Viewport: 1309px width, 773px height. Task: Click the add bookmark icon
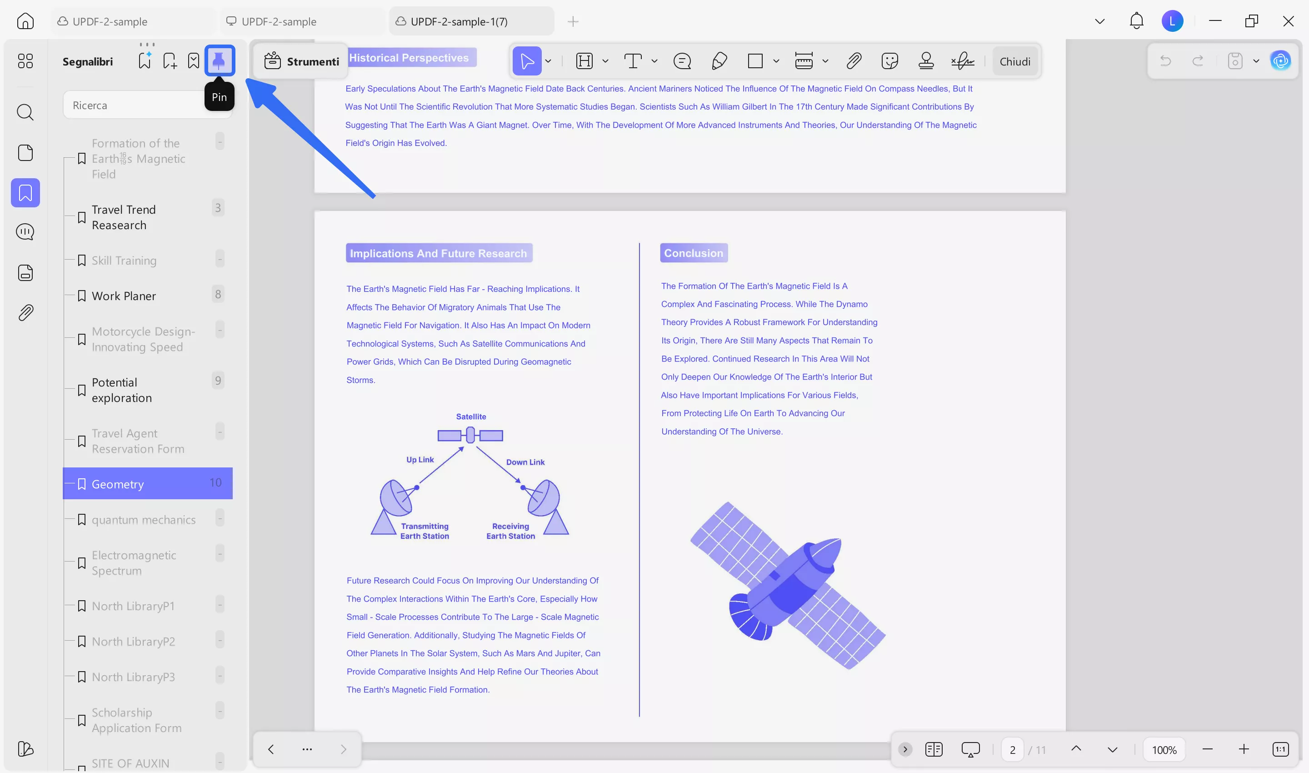pos(170,61)
